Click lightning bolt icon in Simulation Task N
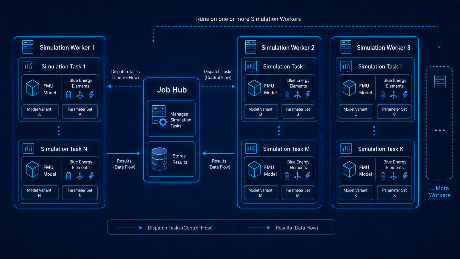460x259 pixels. click(91, 176)
